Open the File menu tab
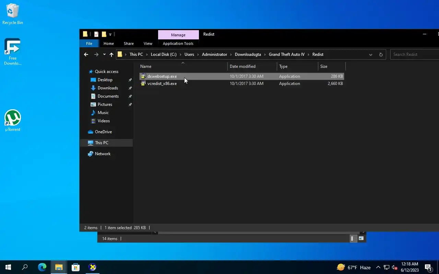The image size is (439, 274). click(x=89, y=43)
